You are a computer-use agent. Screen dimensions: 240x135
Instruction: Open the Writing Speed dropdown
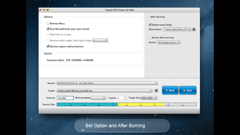click(x=98, y=98)
